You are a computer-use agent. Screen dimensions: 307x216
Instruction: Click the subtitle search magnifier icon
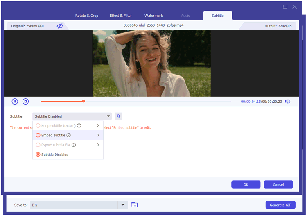pyautogui.click(x=118, y=116)
